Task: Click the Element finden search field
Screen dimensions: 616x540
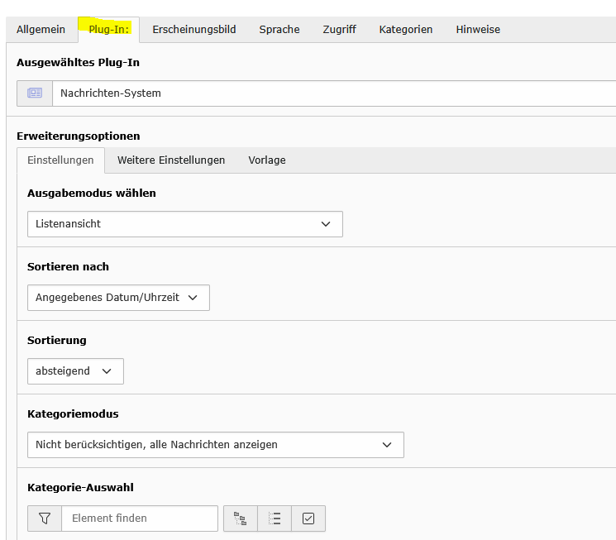Action: coord(139,518)
